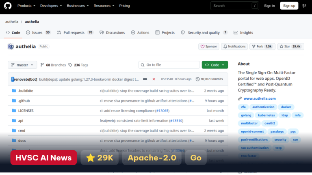Switch to the Code tab
This screenshot has width=312, height=175.
(x=13, y=32)
